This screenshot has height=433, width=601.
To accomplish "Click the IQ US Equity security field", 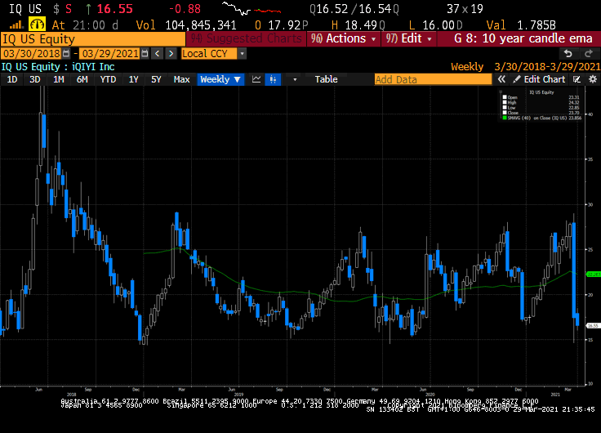I will (93, 39).
